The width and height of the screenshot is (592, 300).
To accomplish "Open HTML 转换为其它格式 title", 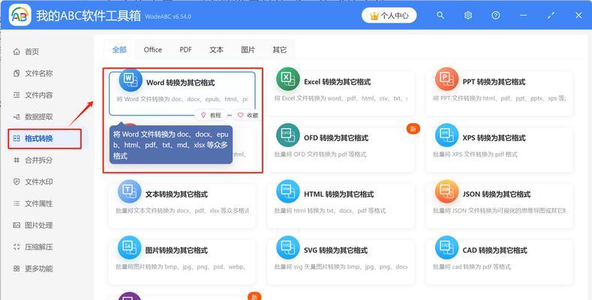I will pos(338,194).
